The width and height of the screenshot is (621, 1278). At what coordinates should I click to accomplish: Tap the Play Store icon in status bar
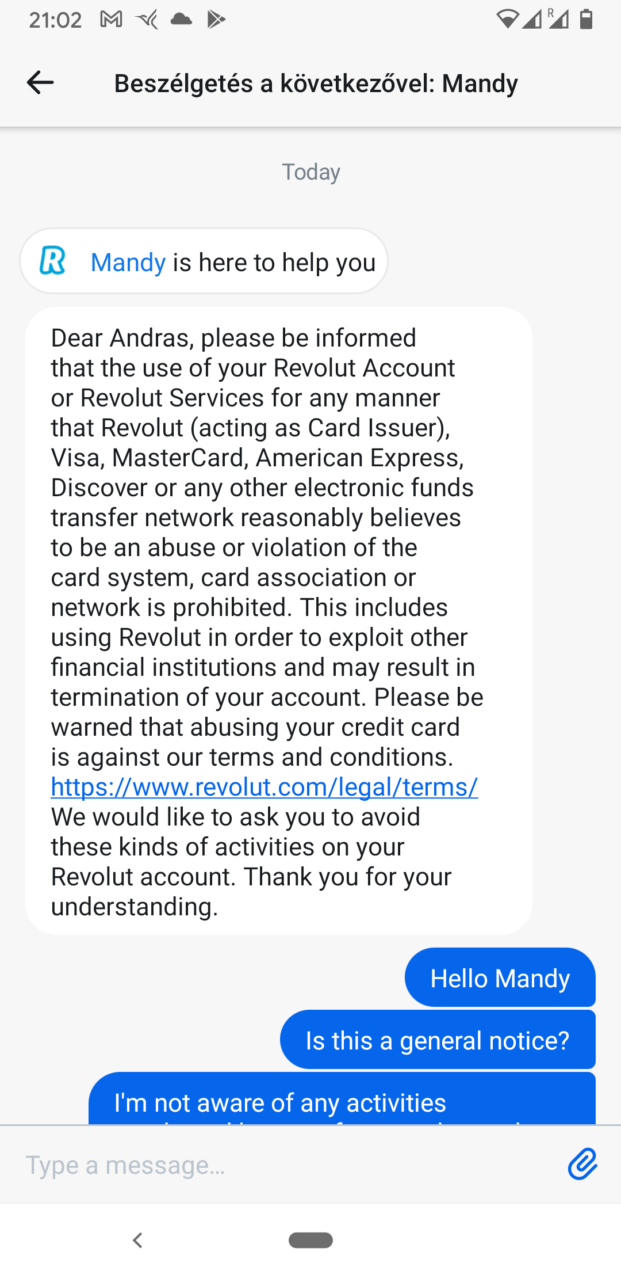tap(216, 20)
